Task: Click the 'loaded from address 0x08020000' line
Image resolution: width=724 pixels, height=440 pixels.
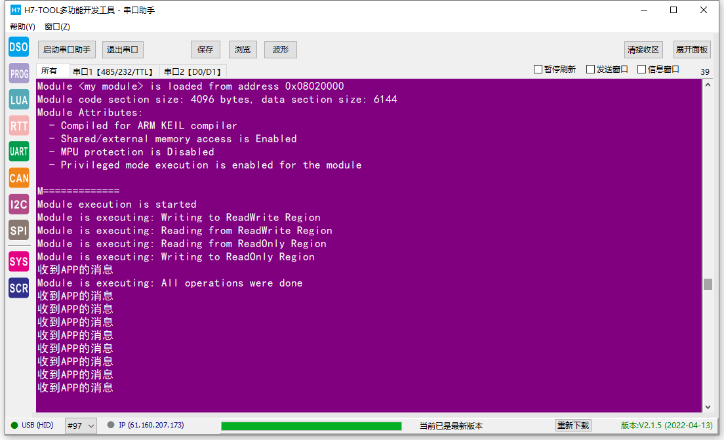Action: coord(190,87)
